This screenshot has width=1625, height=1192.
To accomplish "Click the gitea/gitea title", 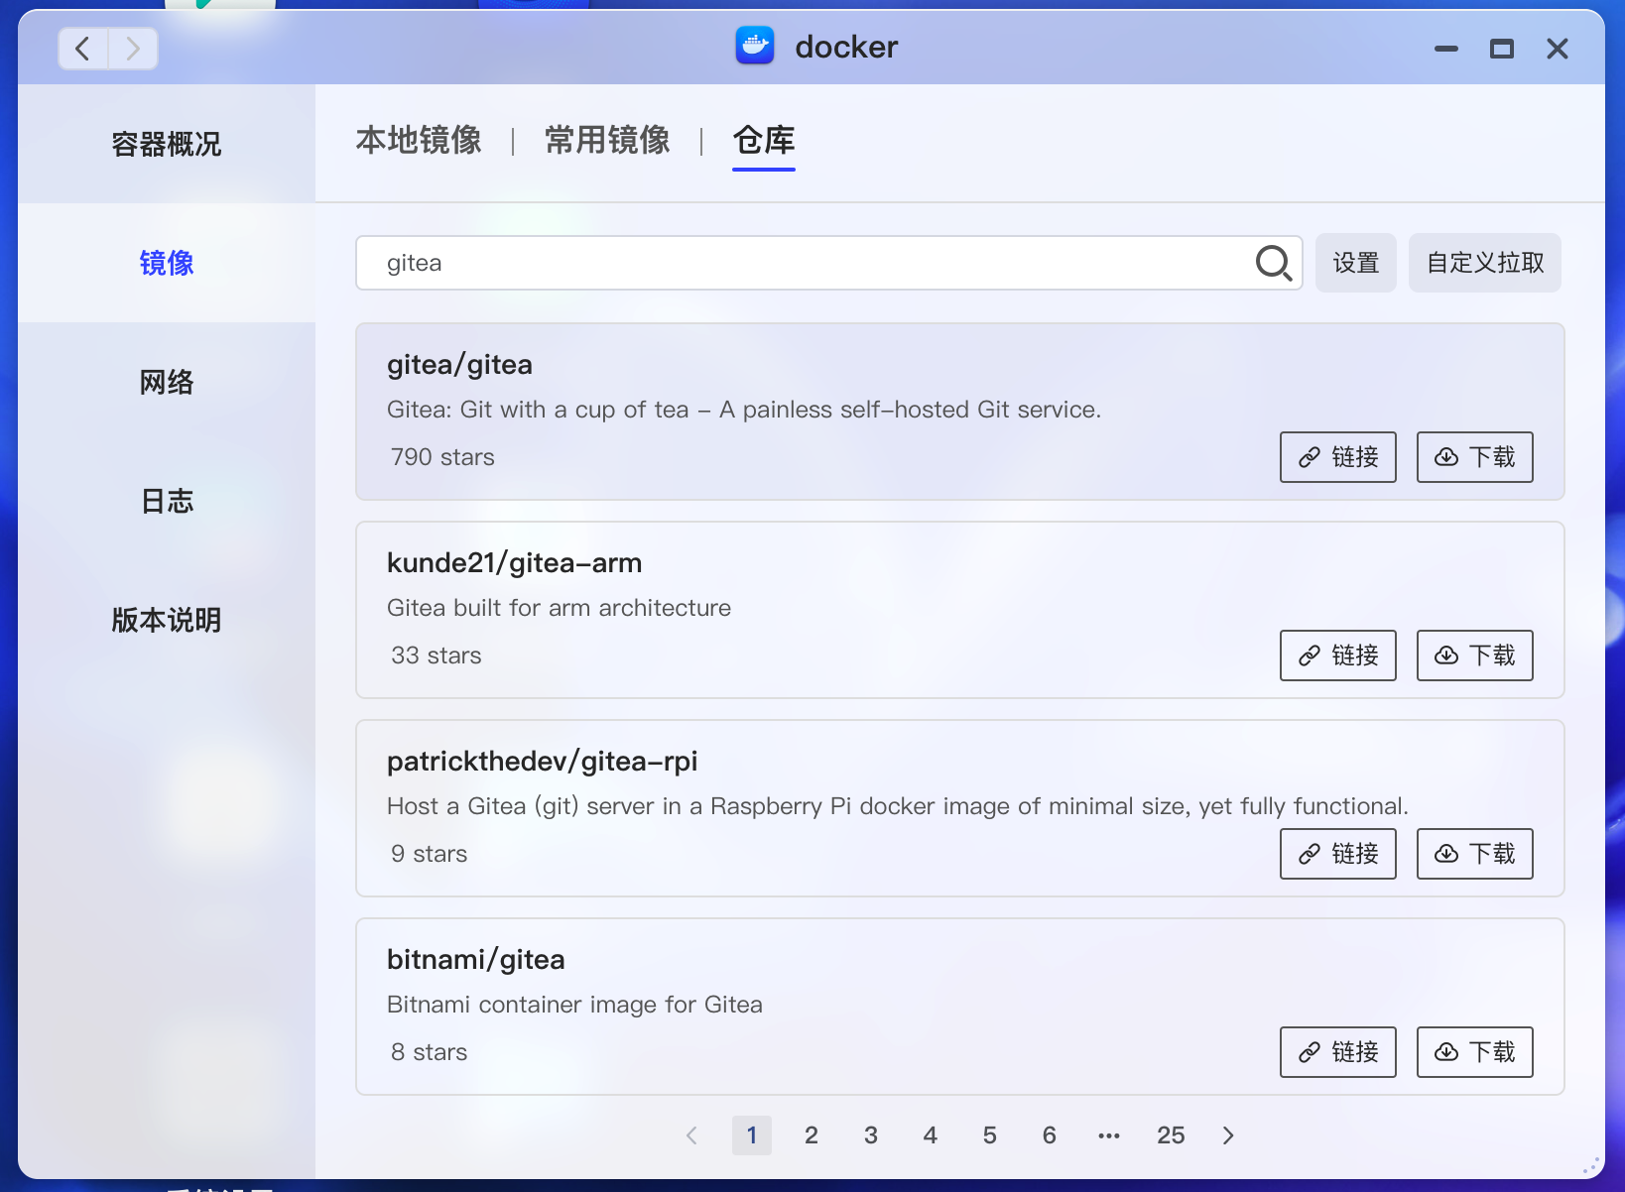I will click(x=459, y=365).
